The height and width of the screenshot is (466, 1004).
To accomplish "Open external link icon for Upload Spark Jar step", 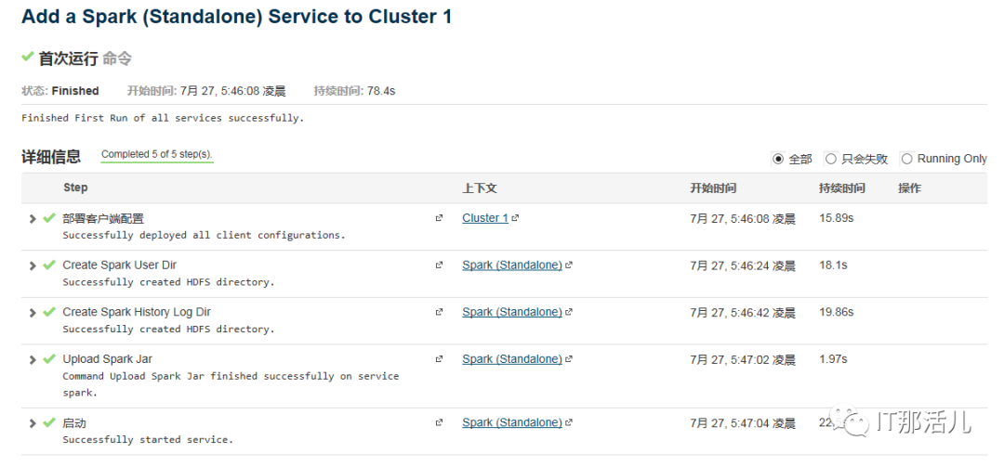I will (439, 359).
